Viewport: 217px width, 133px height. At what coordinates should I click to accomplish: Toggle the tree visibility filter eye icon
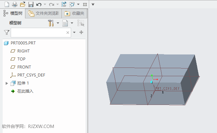click(x=81, y=23)
